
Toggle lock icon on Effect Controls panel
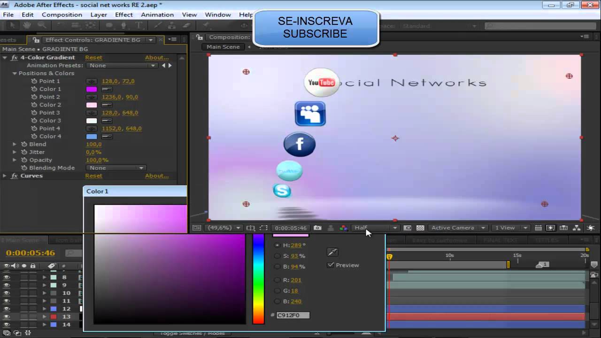[x=37, y=40]
